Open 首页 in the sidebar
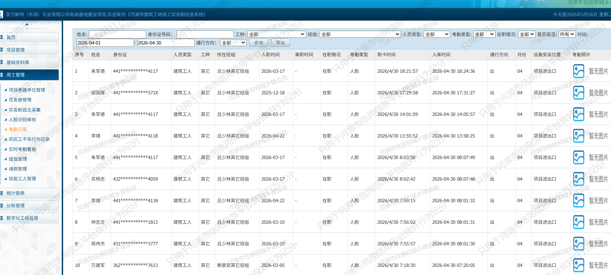 [x=29, y=37]
